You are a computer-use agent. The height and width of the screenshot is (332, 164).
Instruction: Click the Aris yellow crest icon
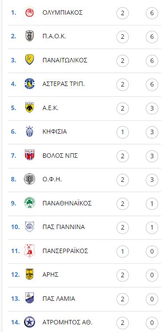tap(29, 275)
